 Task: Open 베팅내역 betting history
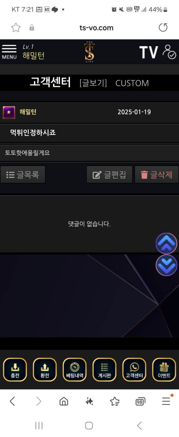click(x=75, y=370)
